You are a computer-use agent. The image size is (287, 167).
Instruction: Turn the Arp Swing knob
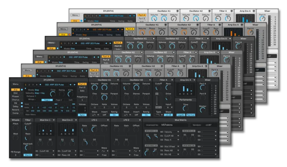click(x=62, y=94)
